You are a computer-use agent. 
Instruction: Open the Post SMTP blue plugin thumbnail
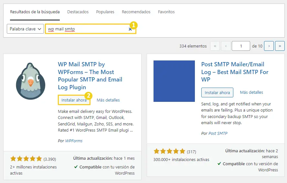174,81
